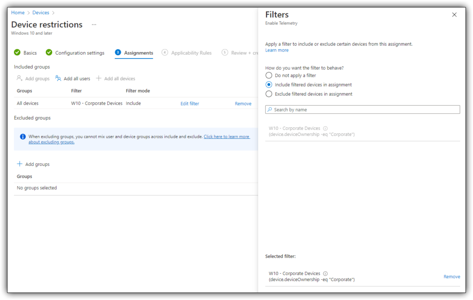Click the Search by name field
Screen dimensions: 473x300
(x=363, y=110)
